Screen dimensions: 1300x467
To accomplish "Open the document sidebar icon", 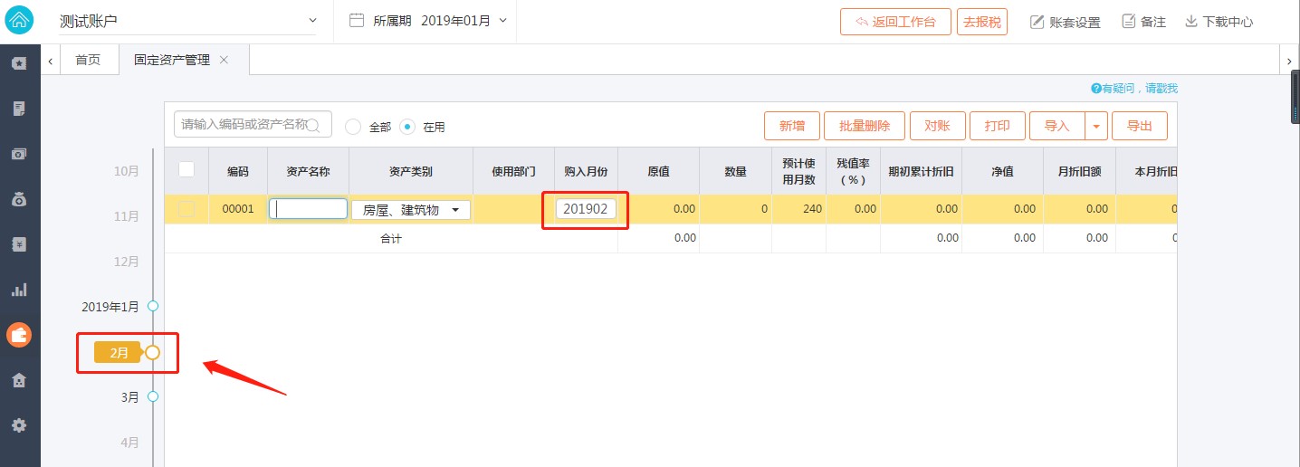I will coord(19,109).
